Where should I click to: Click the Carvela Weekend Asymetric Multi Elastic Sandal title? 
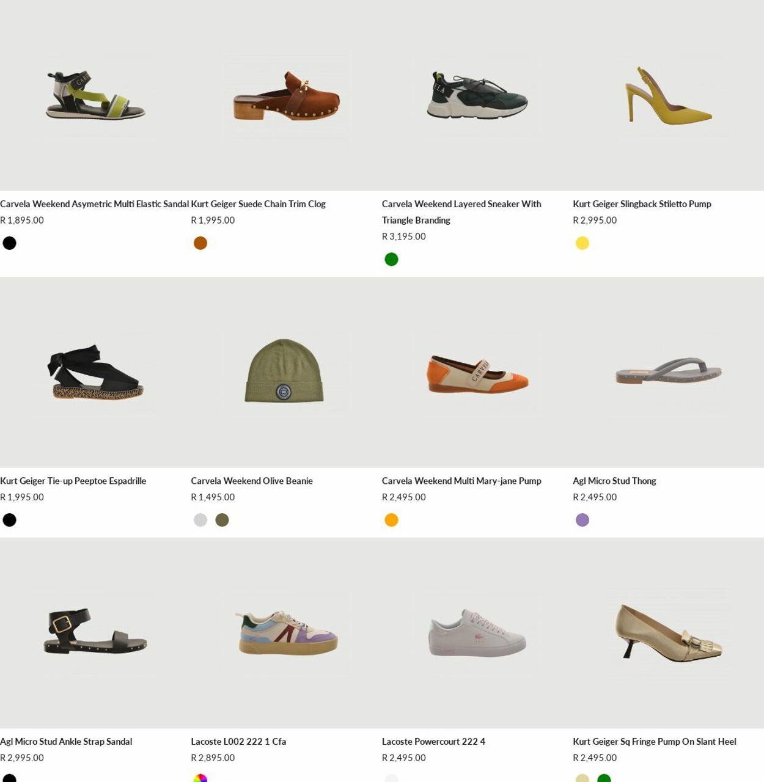click(94, 204)
